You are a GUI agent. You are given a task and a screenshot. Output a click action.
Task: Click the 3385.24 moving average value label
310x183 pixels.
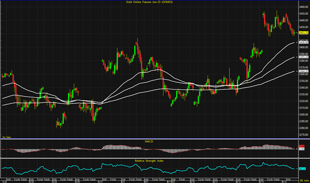(304, 57)
